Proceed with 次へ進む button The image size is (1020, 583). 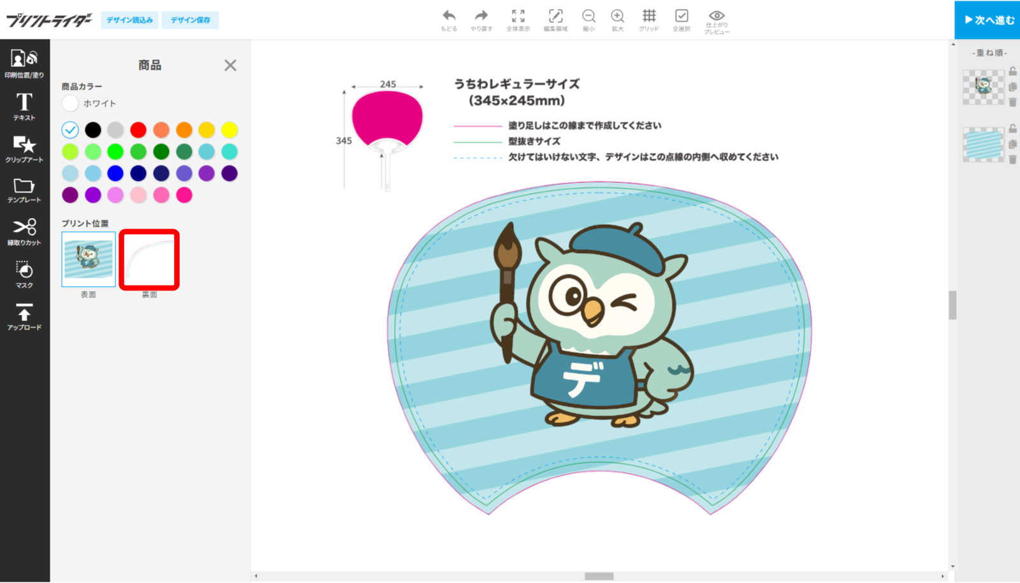pyautogui.click(x=987, y=20)
